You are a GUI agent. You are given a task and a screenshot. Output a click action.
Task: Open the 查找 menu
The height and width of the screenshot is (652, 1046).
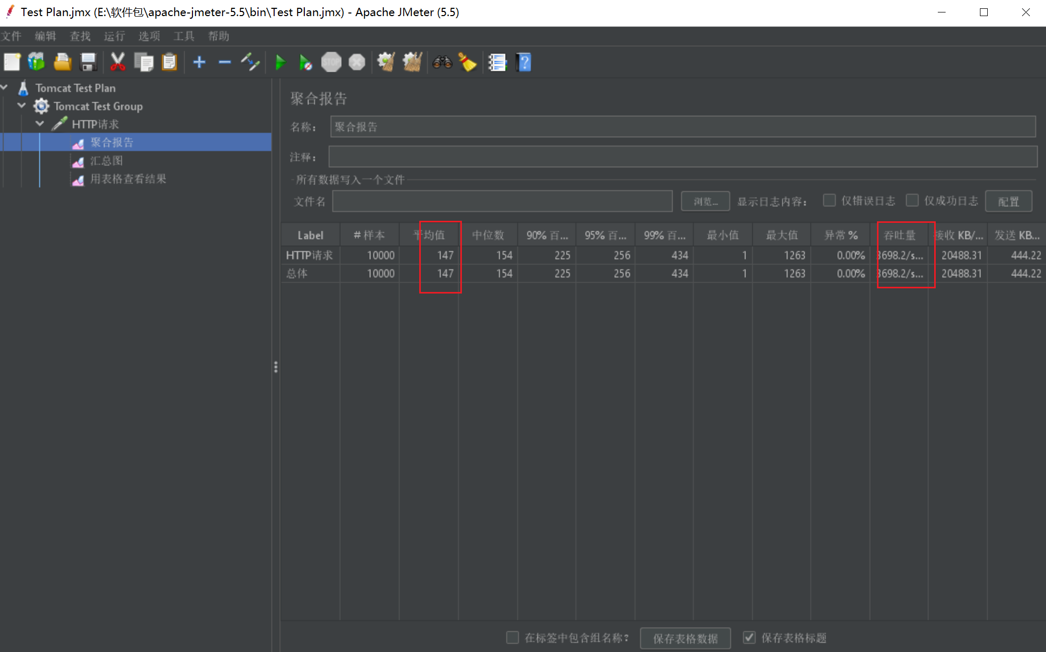pos(80,36)
